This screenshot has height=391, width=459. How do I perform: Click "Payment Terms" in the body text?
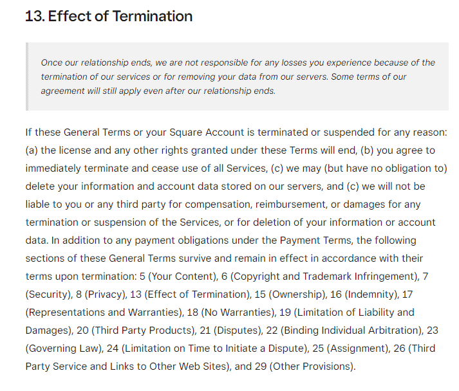tap(313, 240)
